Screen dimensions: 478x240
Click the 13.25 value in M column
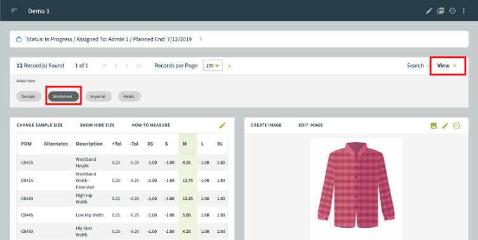tap(187, 199)
